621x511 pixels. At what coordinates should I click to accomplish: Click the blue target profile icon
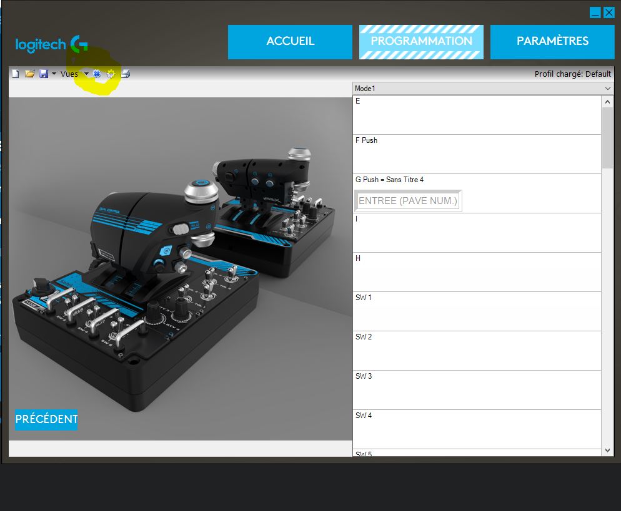point(97,74)
